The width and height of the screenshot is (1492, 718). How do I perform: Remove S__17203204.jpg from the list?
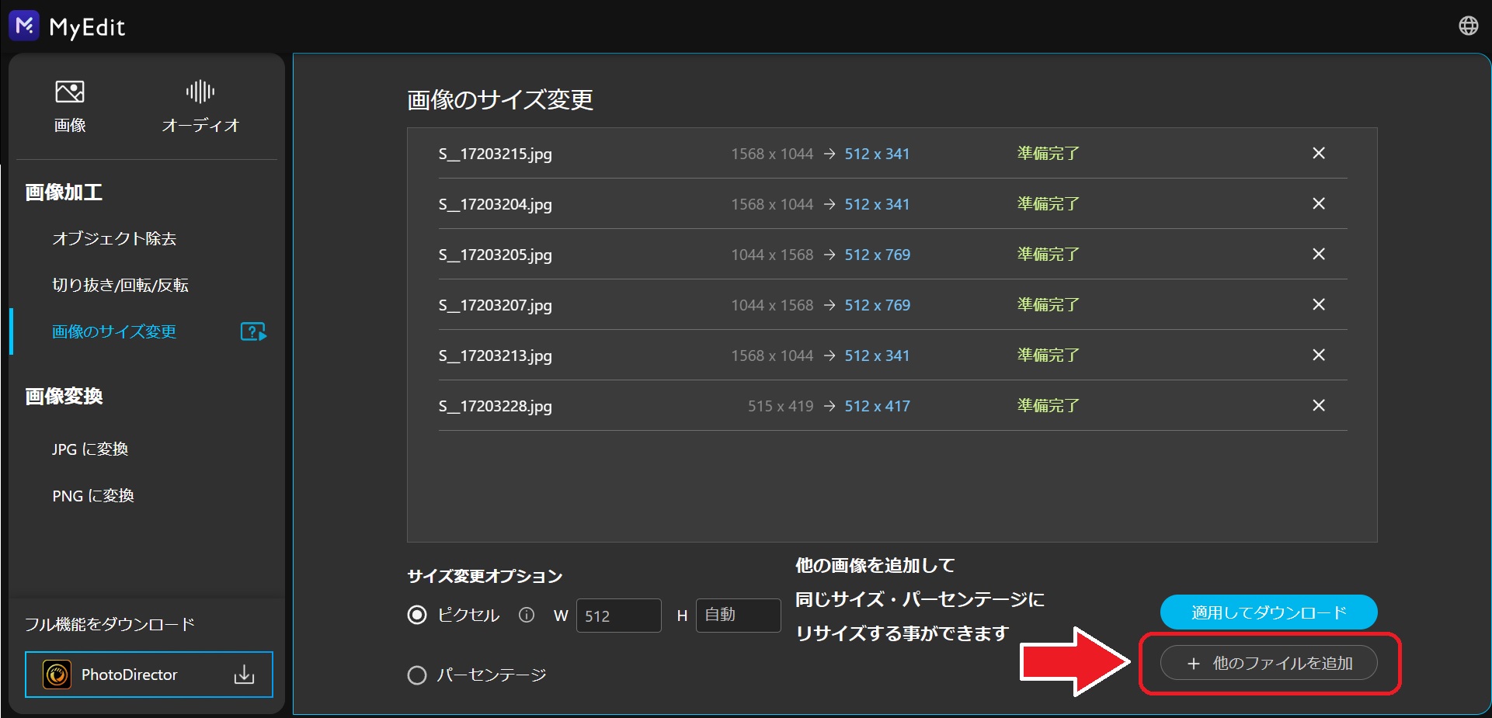click(x=1319, y=203)
